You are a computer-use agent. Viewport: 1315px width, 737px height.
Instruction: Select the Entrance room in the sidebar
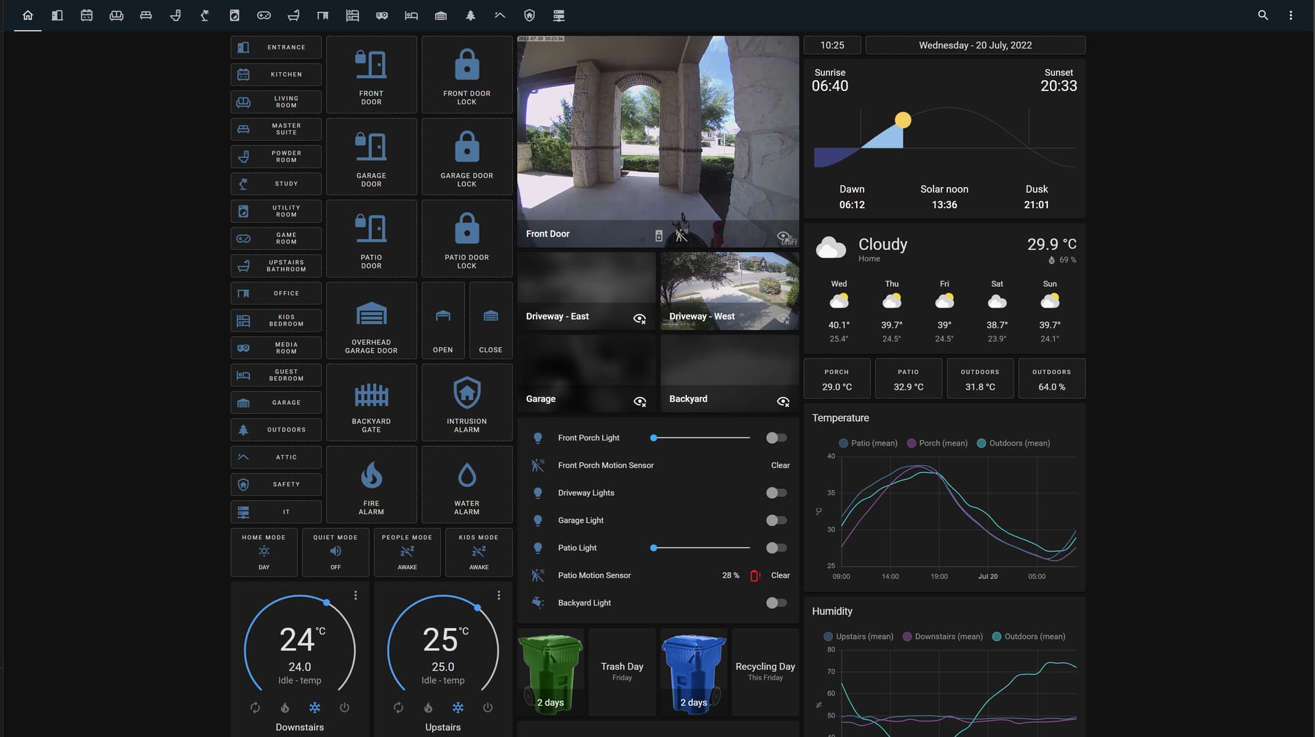coord(275,47)
